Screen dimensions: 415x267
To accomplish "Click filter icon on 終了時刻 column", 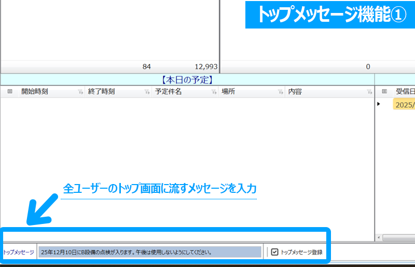I will click(x=147, y=92).
